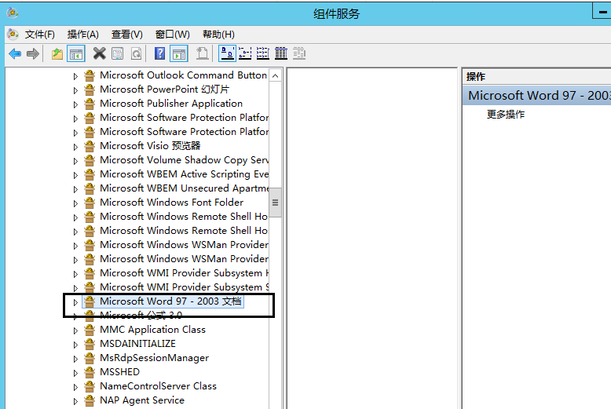Select Microsoft Windows Font Folder tree item

[x=171, y=203]
